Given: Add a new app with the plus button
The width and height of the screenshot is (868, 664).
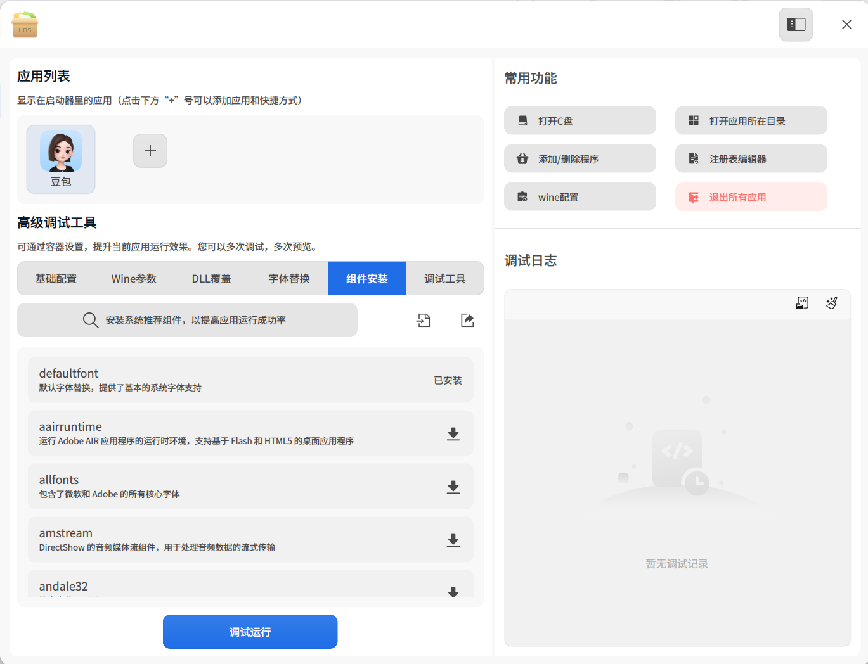Looking at the screenshot, I should 150,151.
